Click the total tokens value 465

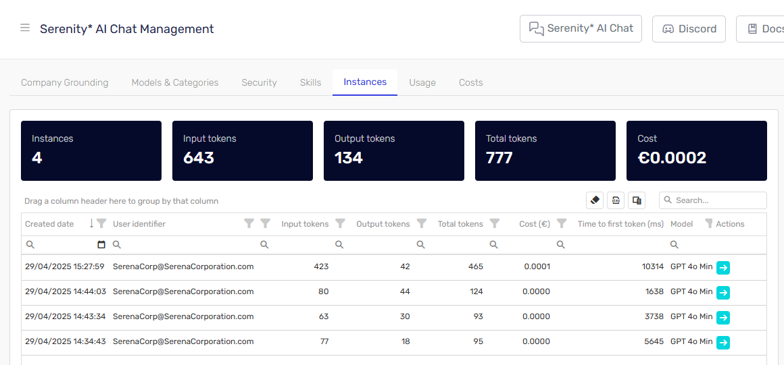(x=476, y=266)
